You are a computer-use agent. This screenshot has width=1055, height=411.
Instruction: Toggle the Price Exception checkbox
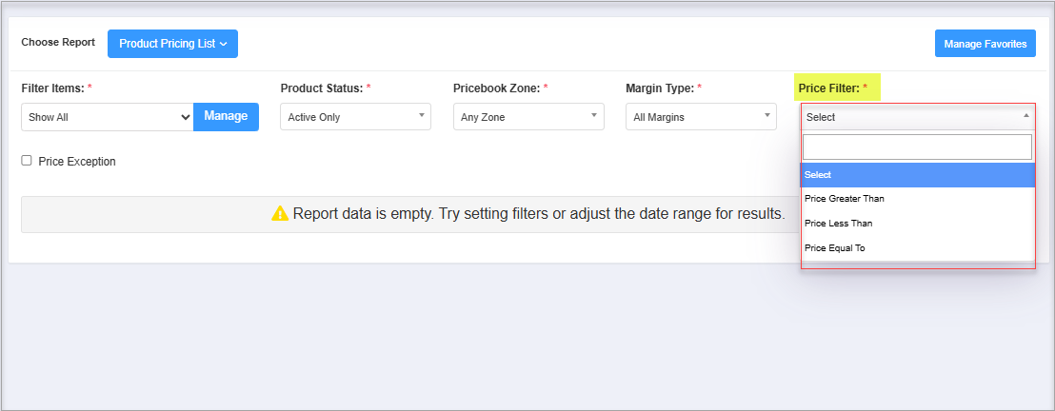[x=27, y=161]
